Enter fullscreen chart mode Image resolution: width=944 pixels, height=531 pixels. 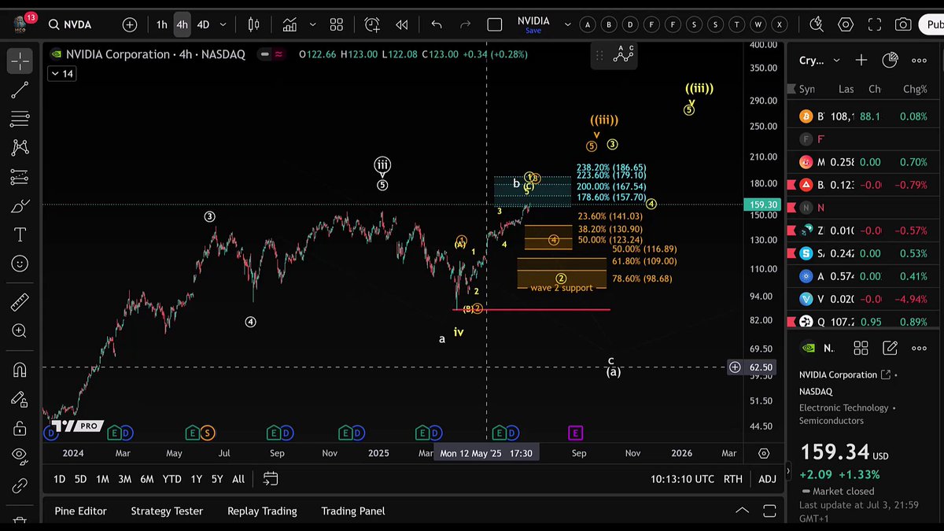point(875,24)
